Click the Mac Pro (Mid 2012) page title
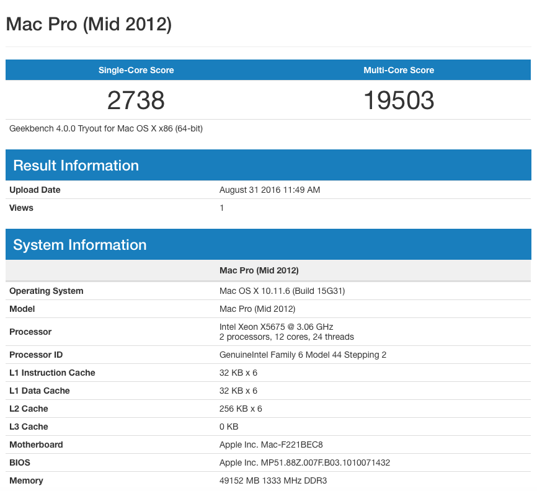 tap(89, 25)
